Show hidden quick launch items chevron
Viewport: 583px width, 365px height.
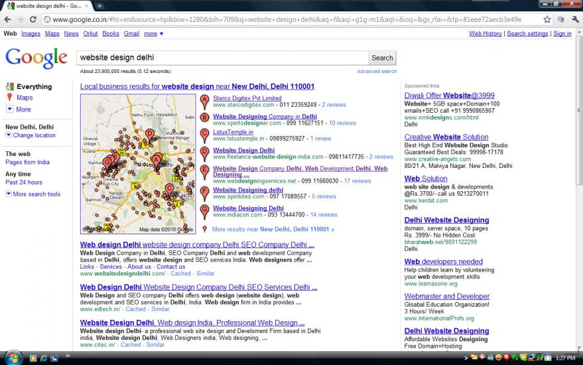68,356
